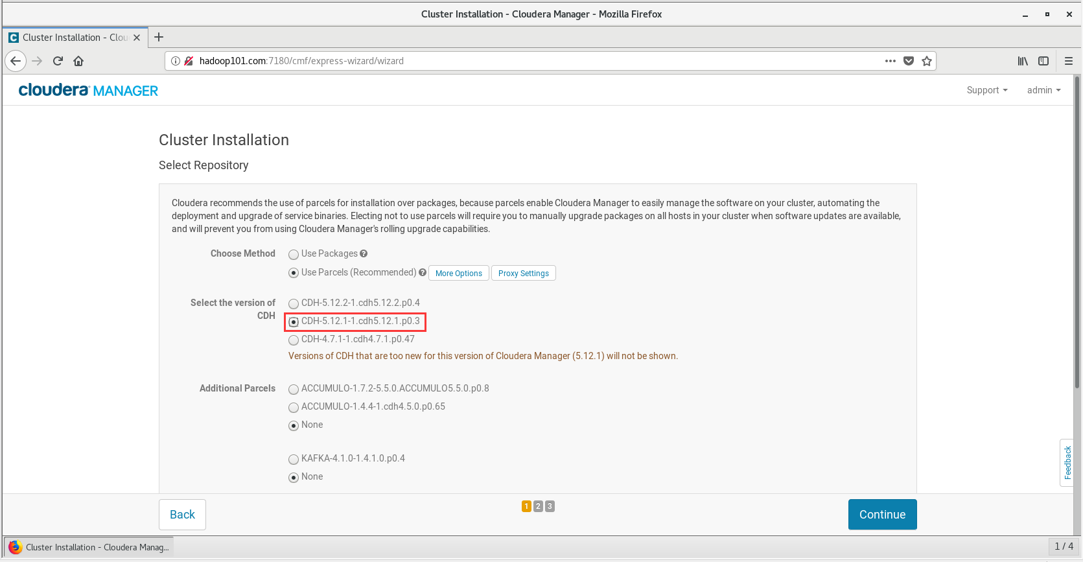Image resolution: width=1083 pixels, height=562 pixels.
Task: Go to the Firefox home page icon
Action: coord(78,61)
